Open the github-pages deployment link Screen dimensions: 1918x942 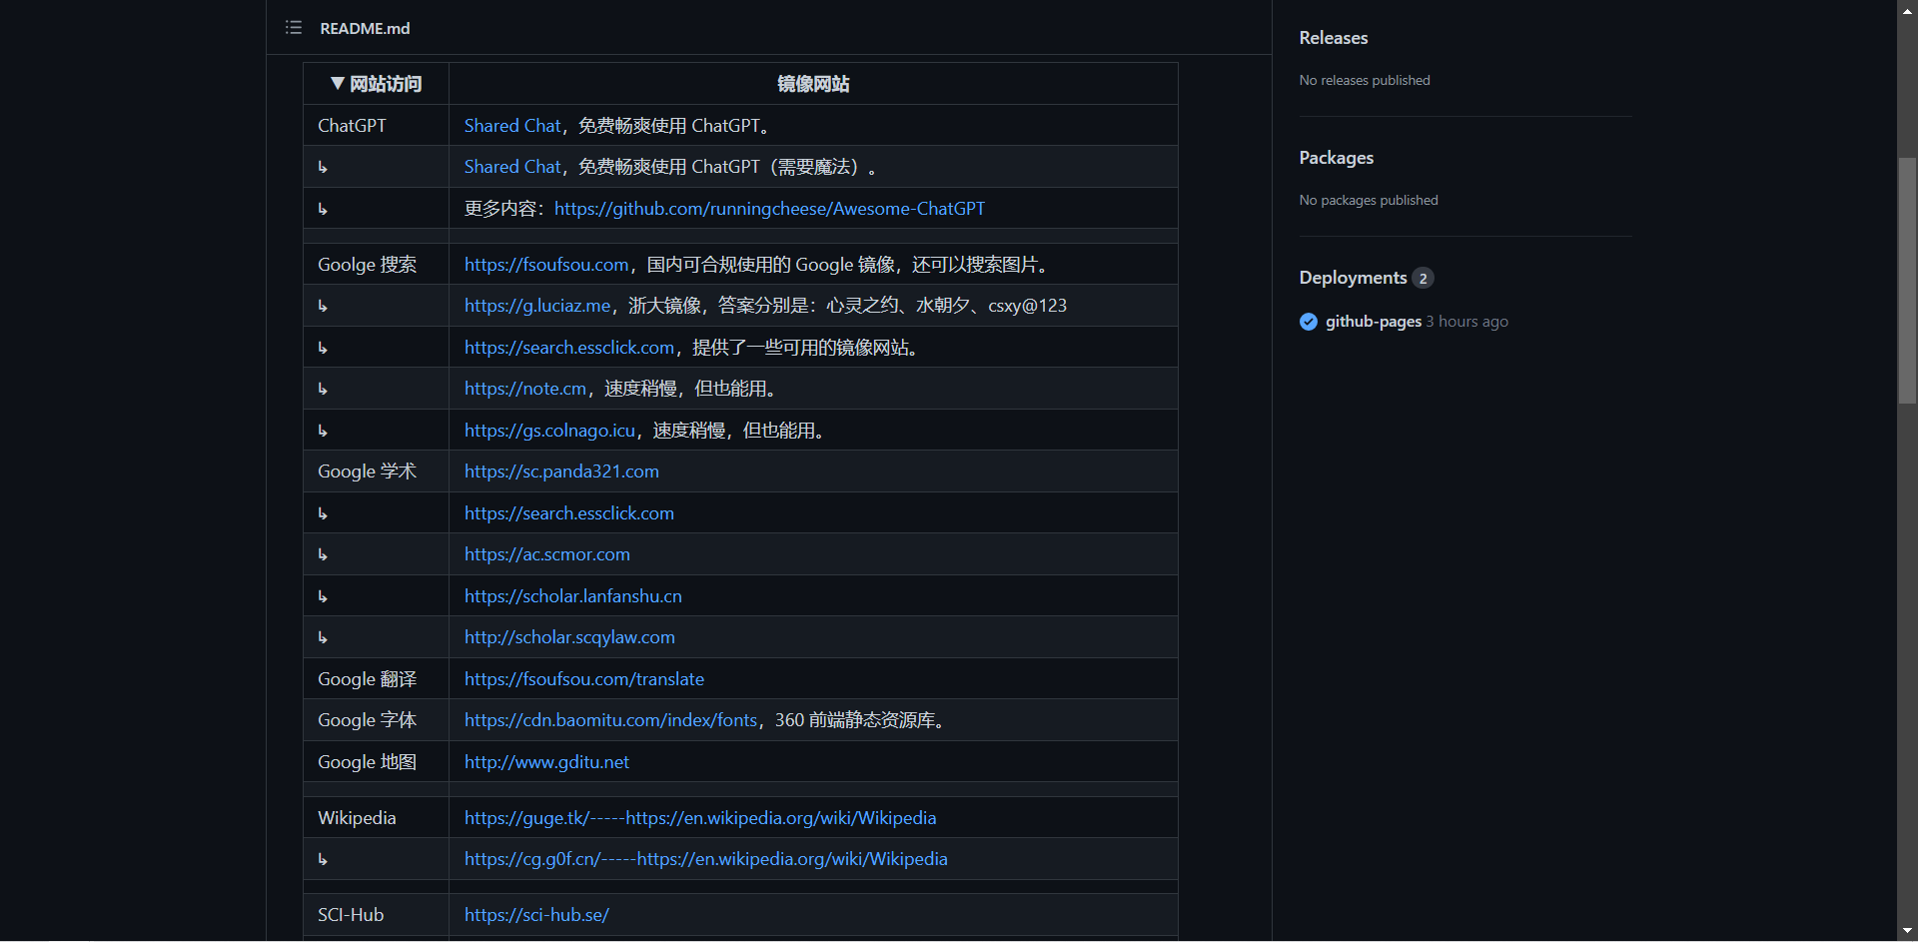1374,322
